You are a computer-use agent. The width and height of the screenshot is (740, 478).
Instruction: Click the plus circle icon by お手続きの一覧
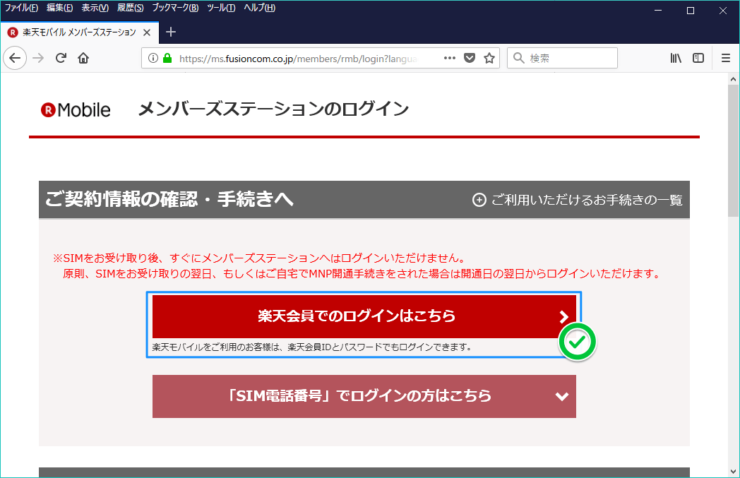479,200
